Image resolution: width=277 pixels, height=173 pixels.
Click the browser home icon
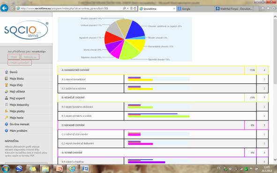click(263, 8)
